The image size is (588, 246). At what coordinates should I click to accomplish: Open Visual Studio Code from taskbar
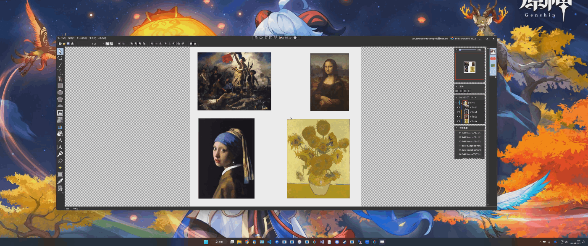click(x=269, y=242)
